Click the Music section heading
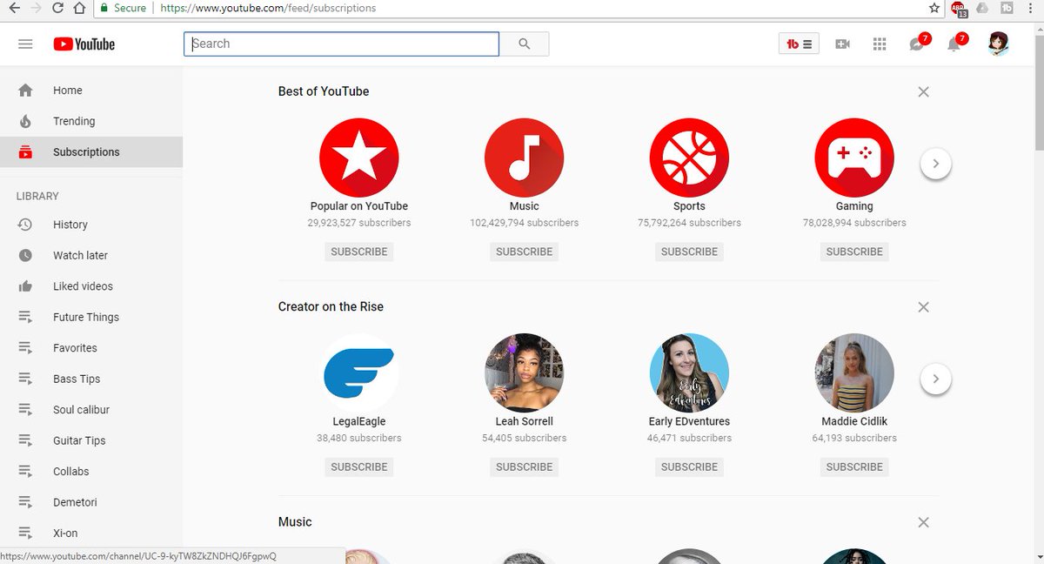Image resolution: width=1044 pixels, height=564 pixels. pos(295,522)
